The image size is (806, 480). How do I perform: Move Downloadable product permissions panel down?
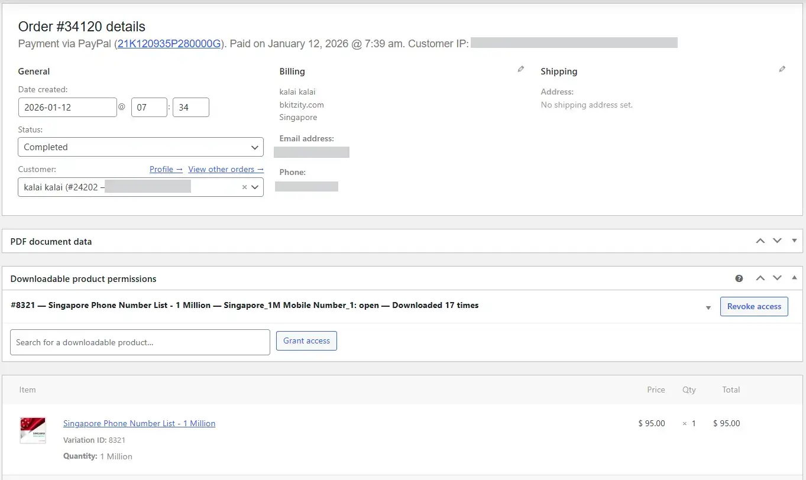point(777,278)
